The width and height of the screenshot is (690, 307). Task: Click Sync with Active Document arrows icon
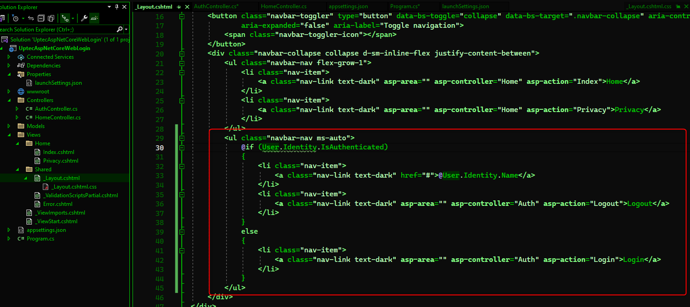pyautogui.click(x=31, y=18)
